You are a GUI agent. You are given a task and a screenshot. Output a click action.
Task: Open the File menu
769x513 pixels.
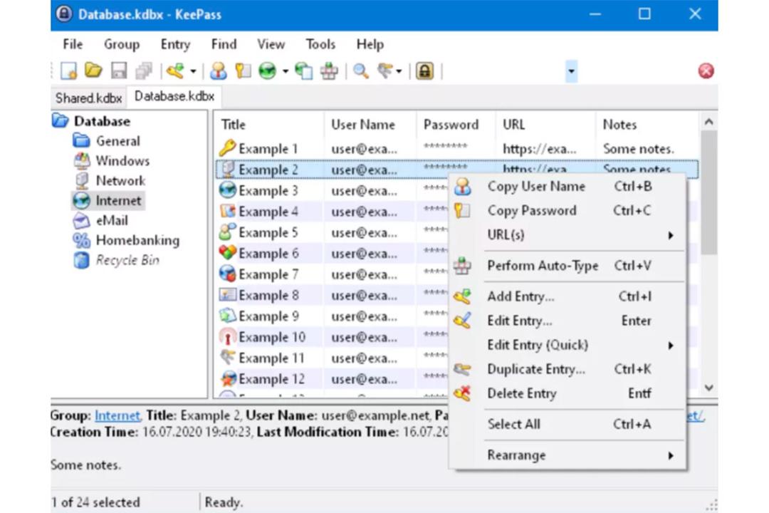(73, 44)
